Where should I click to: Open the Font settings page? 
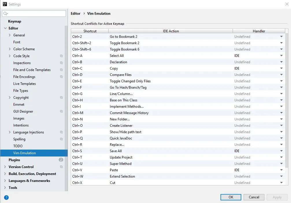pos(17,42)
